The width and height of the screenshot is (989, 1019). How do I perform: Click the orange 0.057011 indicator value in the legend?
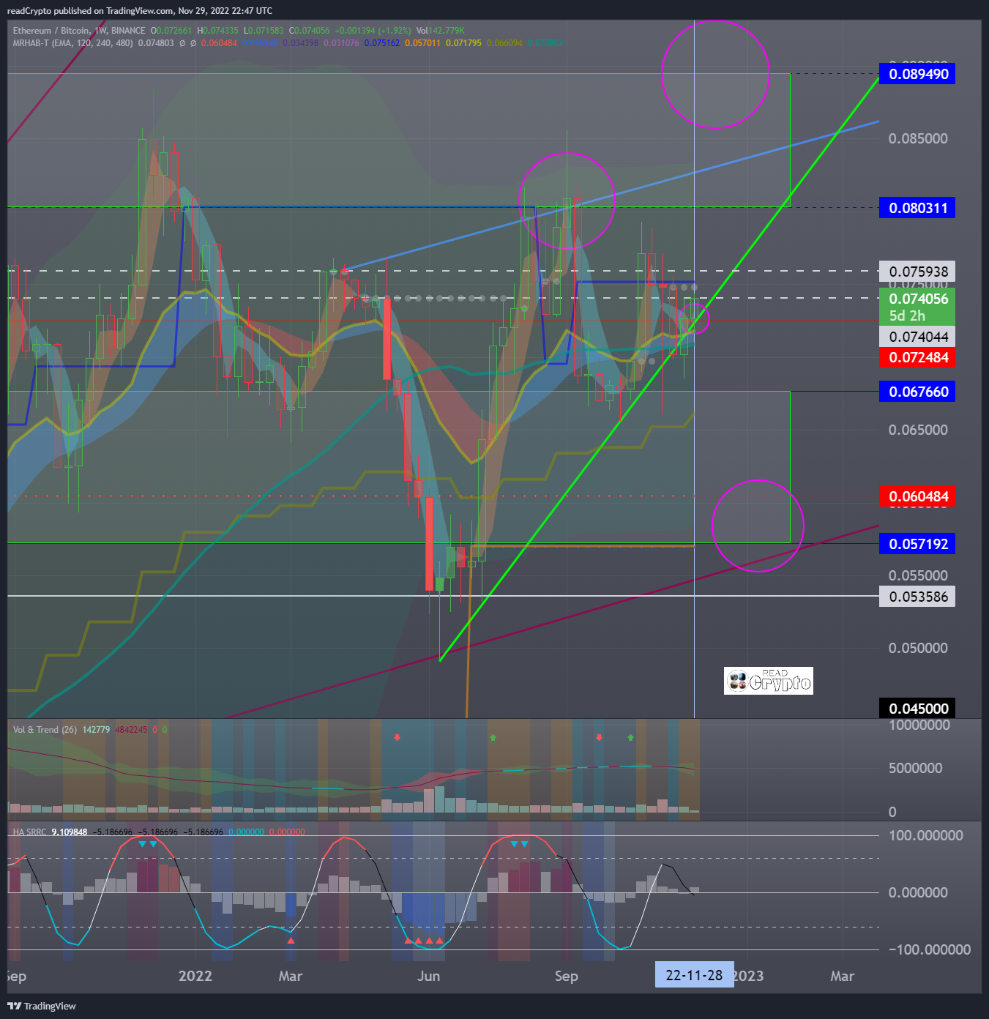point(423,43)
